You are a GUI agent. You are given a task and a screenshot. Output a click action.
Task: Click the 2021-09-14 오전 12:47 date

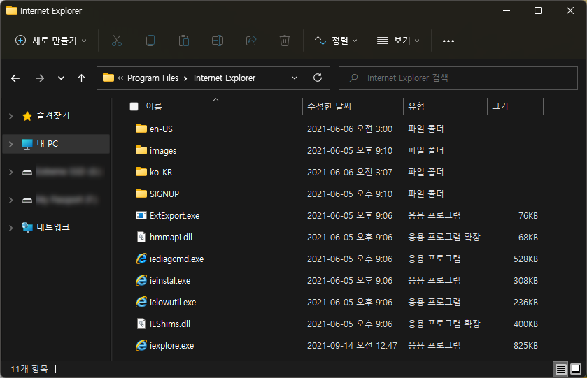(352, 345)
